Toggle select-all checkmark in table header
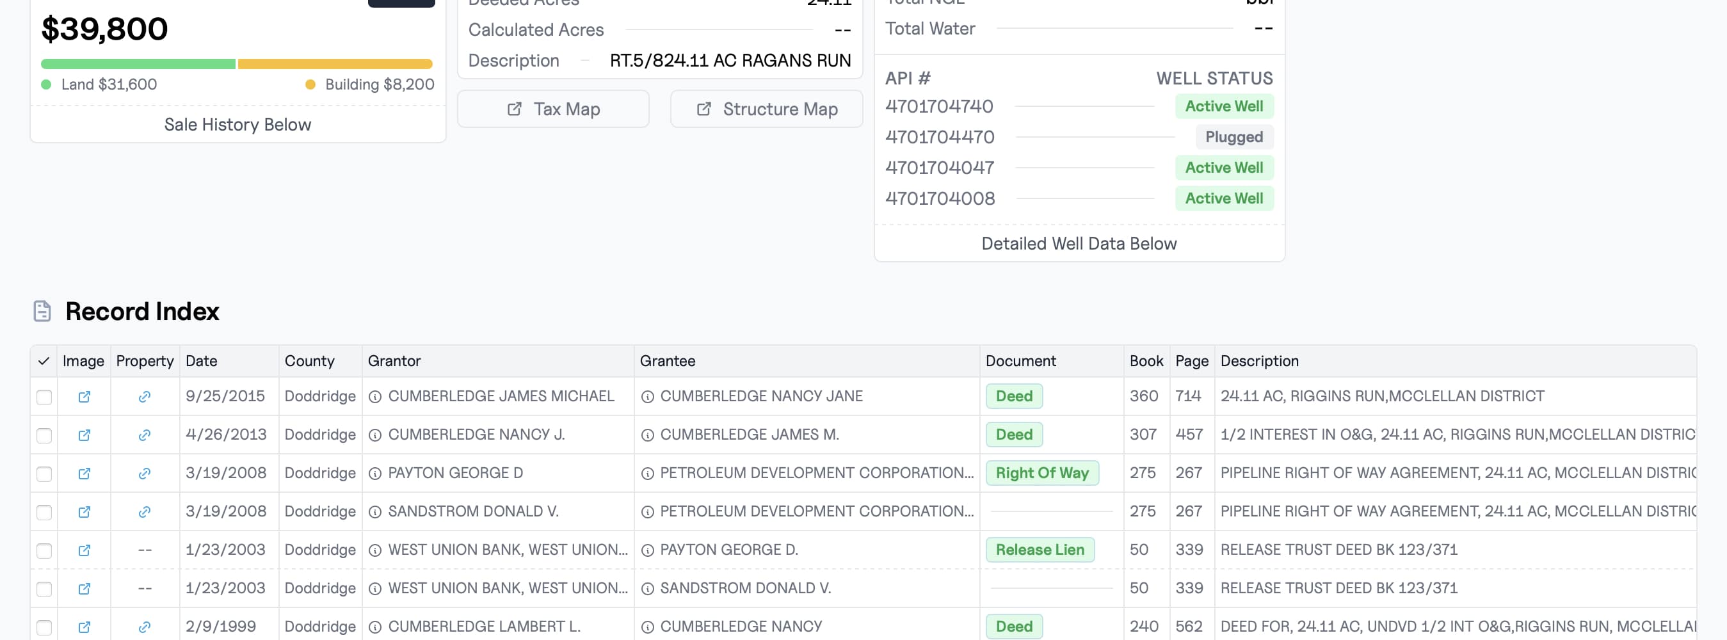The image size is (1727, 640). tap(44, 361)
